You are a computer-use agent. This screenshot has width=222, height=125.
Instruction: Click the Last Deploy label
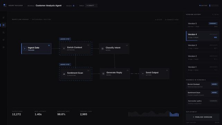[191, 123]
